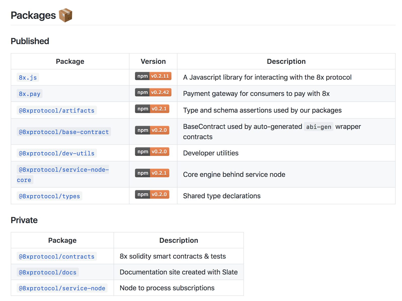This screenshot has width=402, height=301.
Task: Click base-contract npm v0.2.0 badge
Action: 152,130
